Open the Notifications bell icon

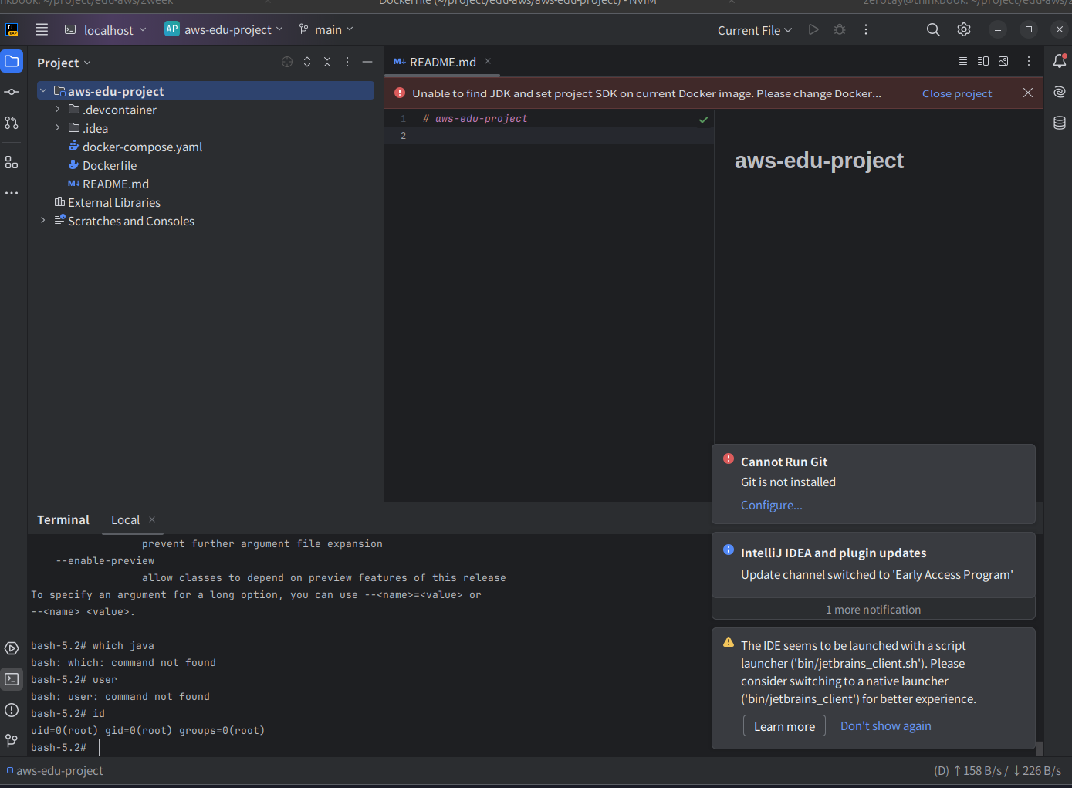click(x=1060, y=61)
